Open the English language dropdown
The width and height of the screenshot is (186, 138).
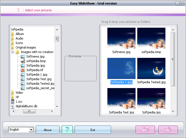(31, 130)
